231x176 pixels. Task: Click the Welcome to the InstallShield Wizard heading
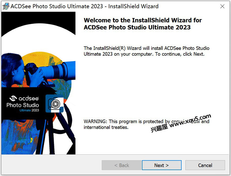tap(143, 24)
